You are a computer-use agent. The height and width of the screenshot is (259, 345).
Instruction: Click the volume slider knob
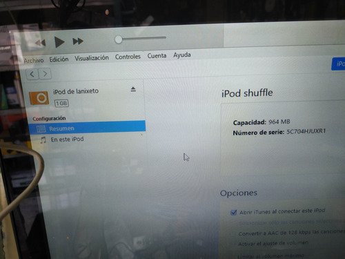[119, 39]
